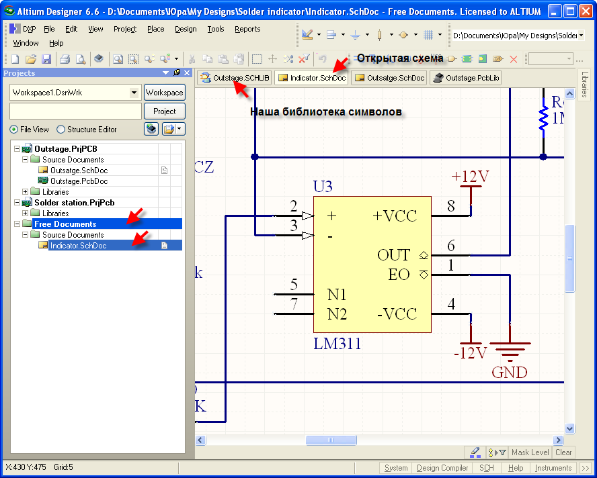The image size is (597, 478).
Task: Switch to the Outstage.PcbLib document tab
Action: point(466,78)
